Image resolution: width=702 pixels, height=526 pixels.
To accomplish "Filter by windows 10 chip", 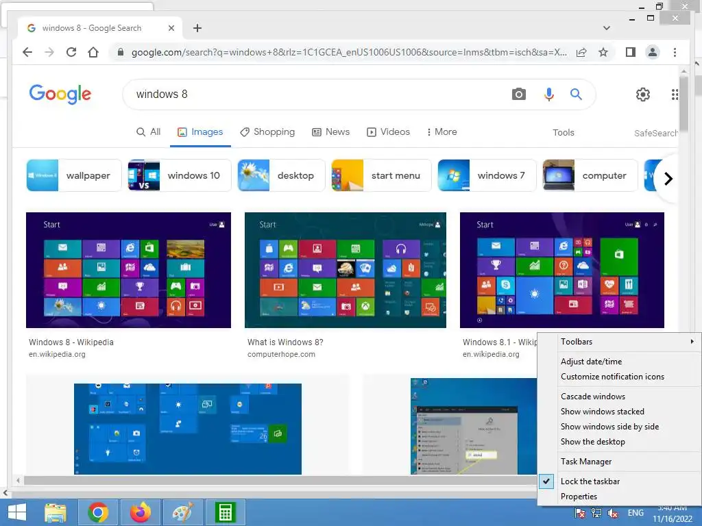I will tap(180, 175).
